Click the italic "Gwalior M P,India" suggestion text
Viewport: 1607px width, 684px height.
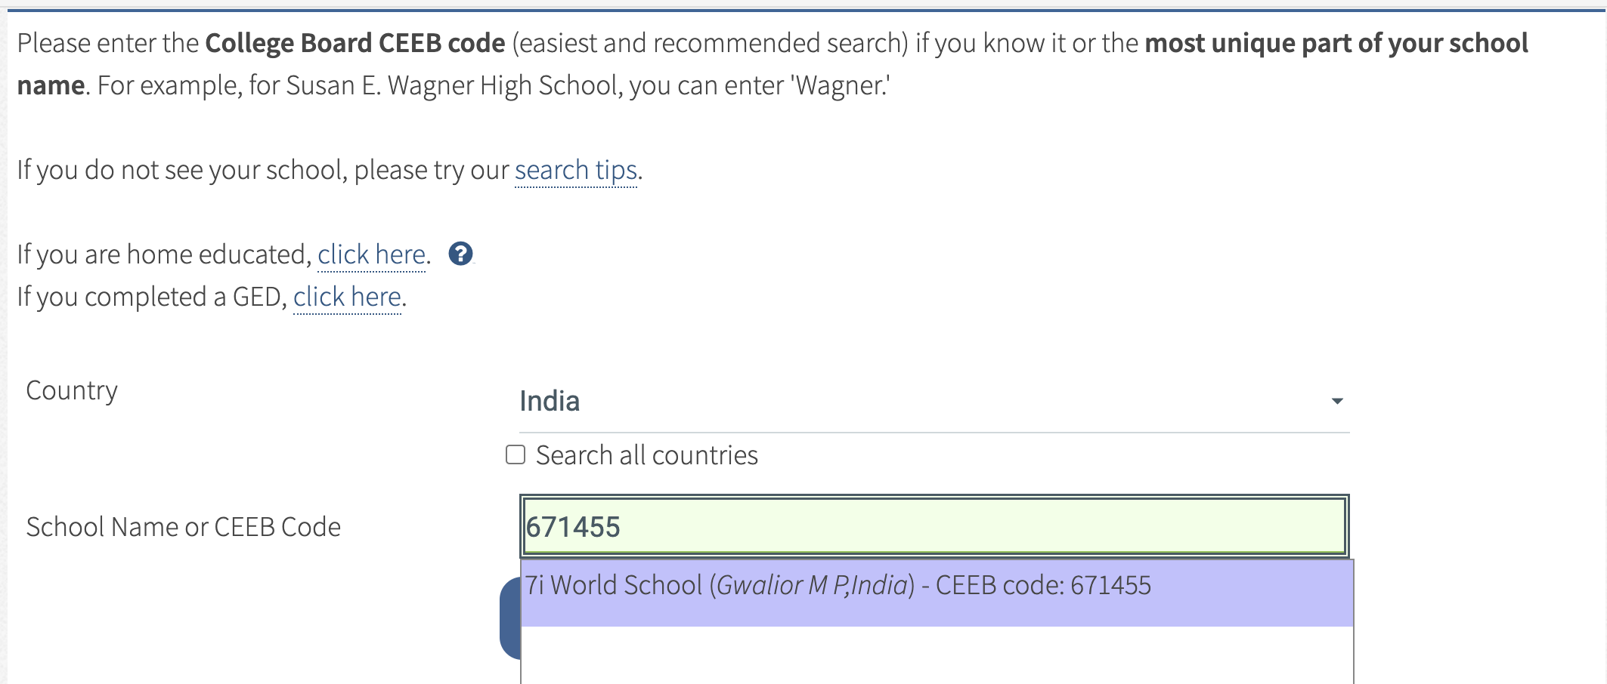[x=812, y=586]
